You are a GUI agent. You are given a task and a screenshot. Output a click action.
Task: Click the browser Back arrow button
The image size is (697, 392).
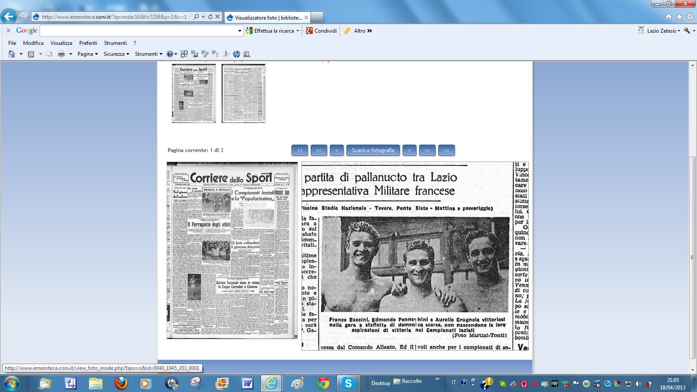tap(9, 17)
